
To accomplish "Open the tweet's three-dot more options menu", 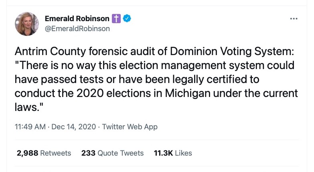I will [294, 19].
